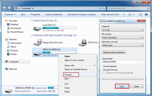Close the Format GRMCULXFRER dialog with X
The height and width of the screenshot is (96, 152).
tap(141, 20)
